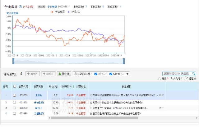Check the checkbox for stock 688179
The height and width of the screenshot is (128, 199).
click(x=15, y=108)
